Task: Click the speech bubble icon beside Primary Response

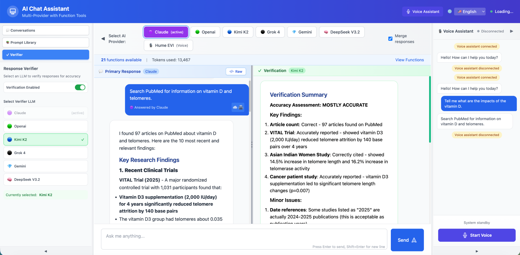Action: click(x=101, y=71)
